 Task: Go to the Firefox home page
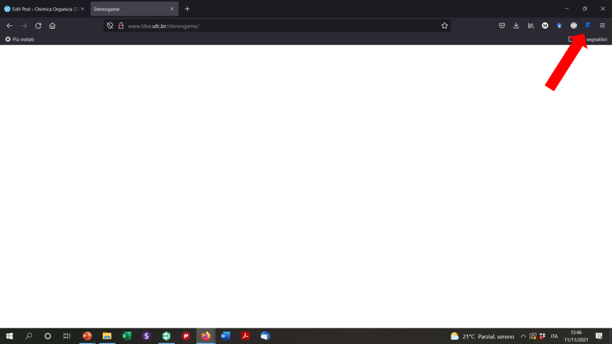[x=53, y=26]
